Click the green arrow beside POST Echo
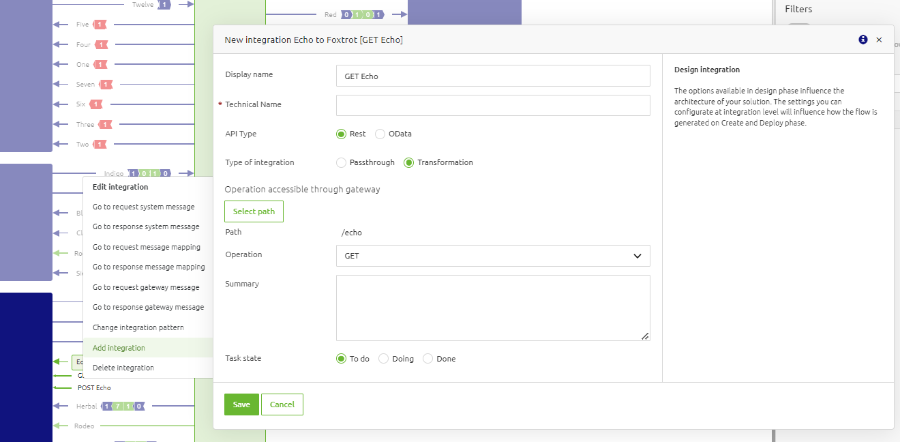The width and height of the screenshot is (900, 442). click(x=63, y=387)
